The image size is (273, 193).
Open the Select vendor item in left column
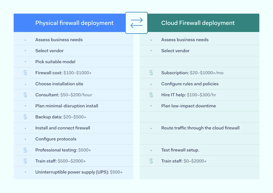click(50, 51)
